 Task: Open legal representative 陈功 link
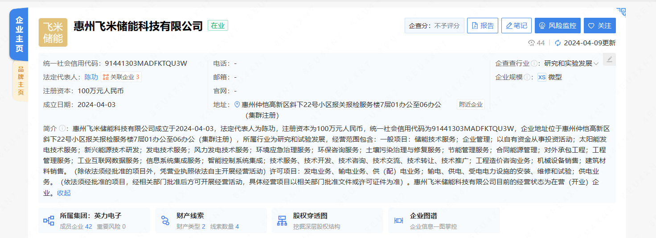(91, 77)
